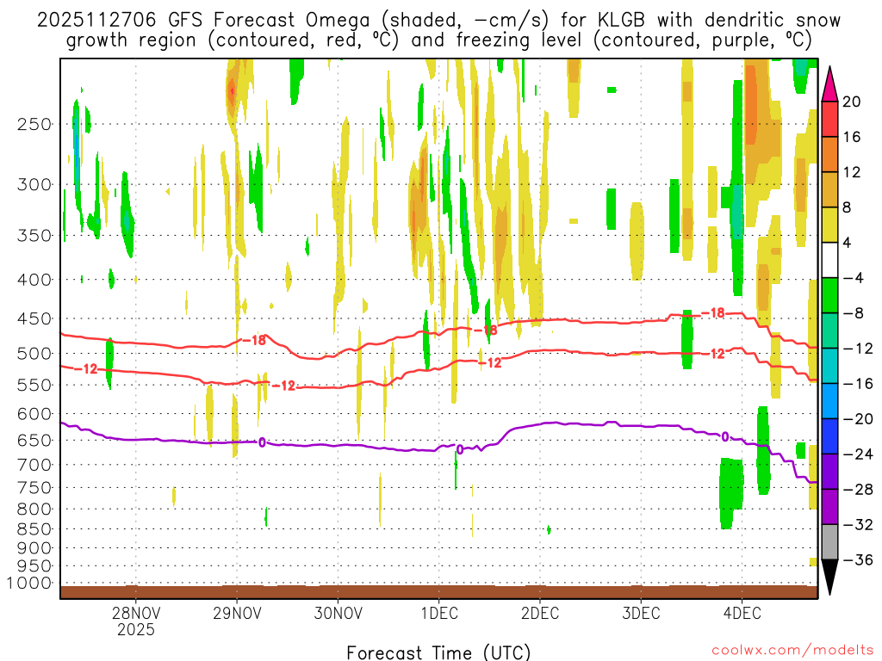
Task: Click the 850 pressure level label
Action: (34, 529)
